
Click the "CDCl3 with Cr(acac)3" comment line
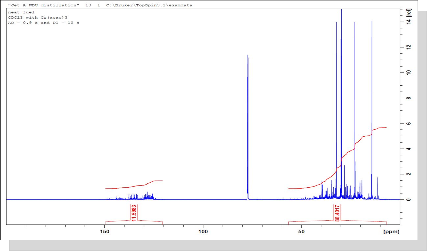point(38,17)
